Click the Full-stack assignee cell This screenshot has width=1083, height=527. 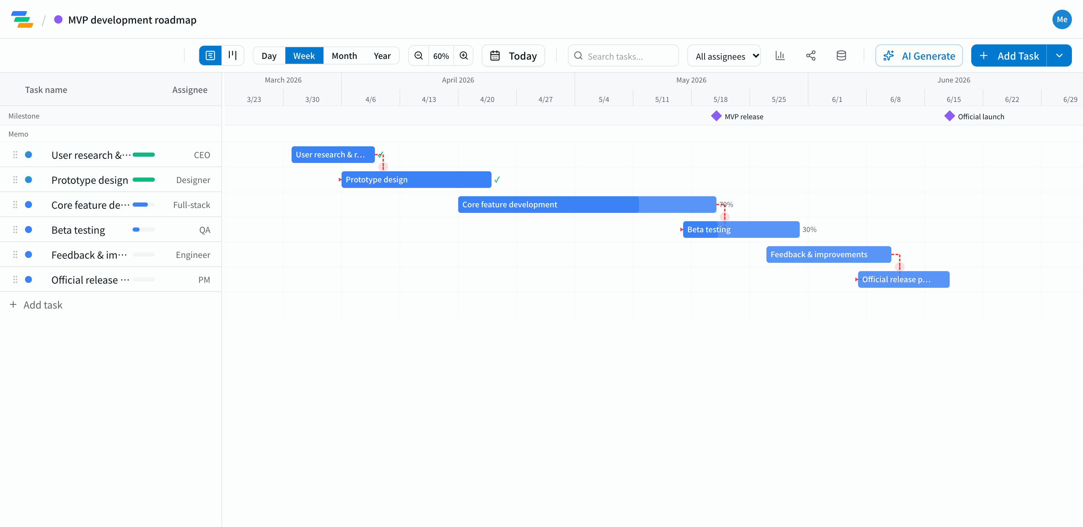click(x=191, y=205)
